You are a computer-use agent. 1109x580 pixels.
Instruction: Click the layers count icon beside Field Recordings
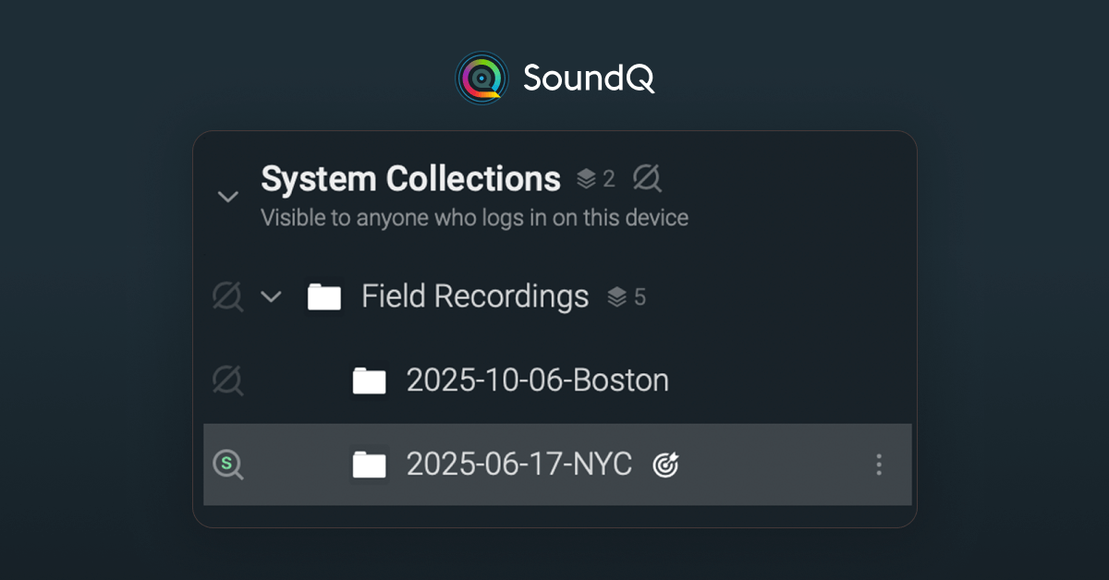pos(616,297)
